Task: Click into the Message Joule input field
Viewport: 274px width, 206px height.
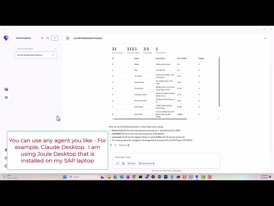Action: pos(166,157)
